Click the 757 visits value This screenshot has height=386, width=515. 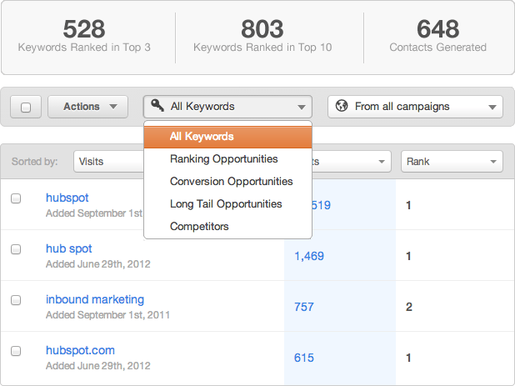click(304, 307)
